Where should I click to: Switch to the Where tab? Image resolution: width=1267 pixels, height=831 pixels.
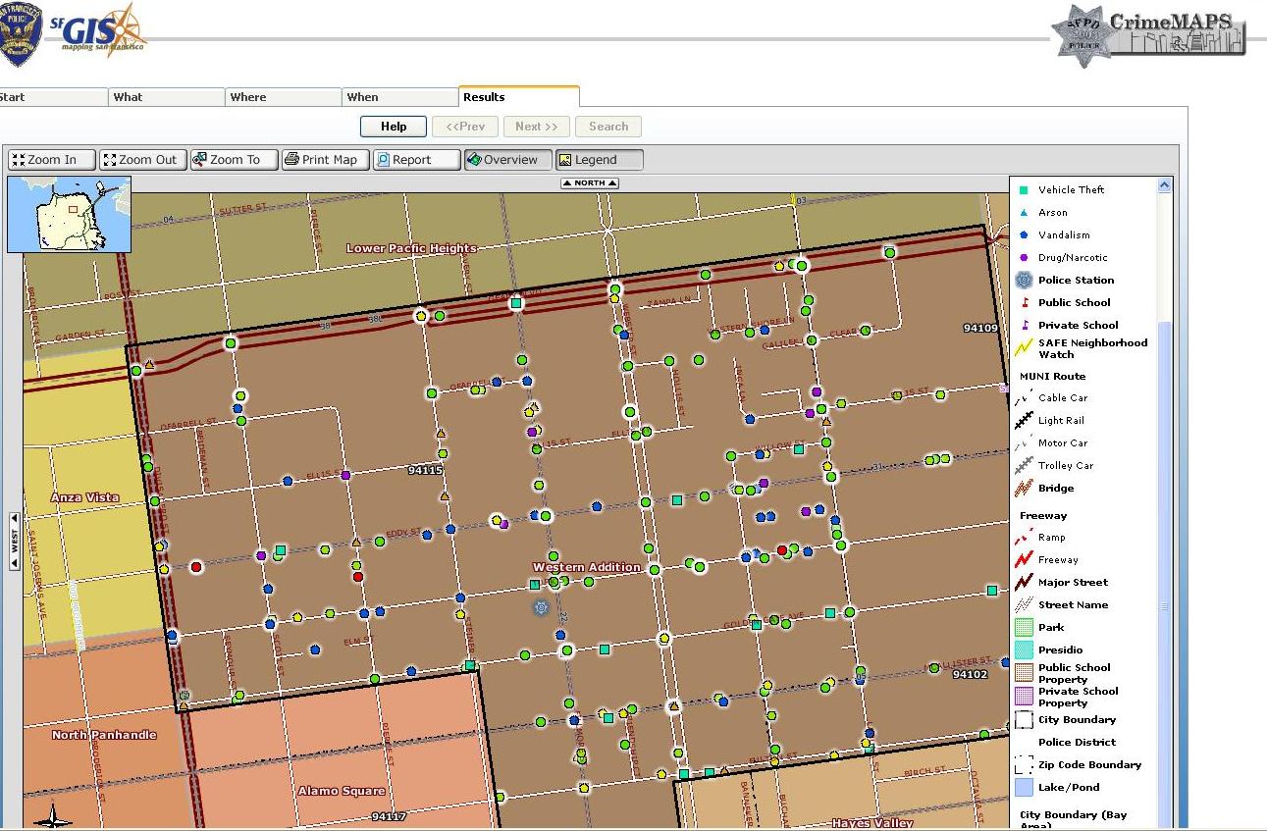click(x=284, y=97)
